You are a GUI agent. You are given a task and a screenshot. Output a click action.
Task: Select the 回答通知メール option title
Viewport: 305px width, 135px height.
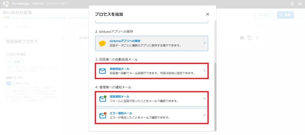point(119,96)
